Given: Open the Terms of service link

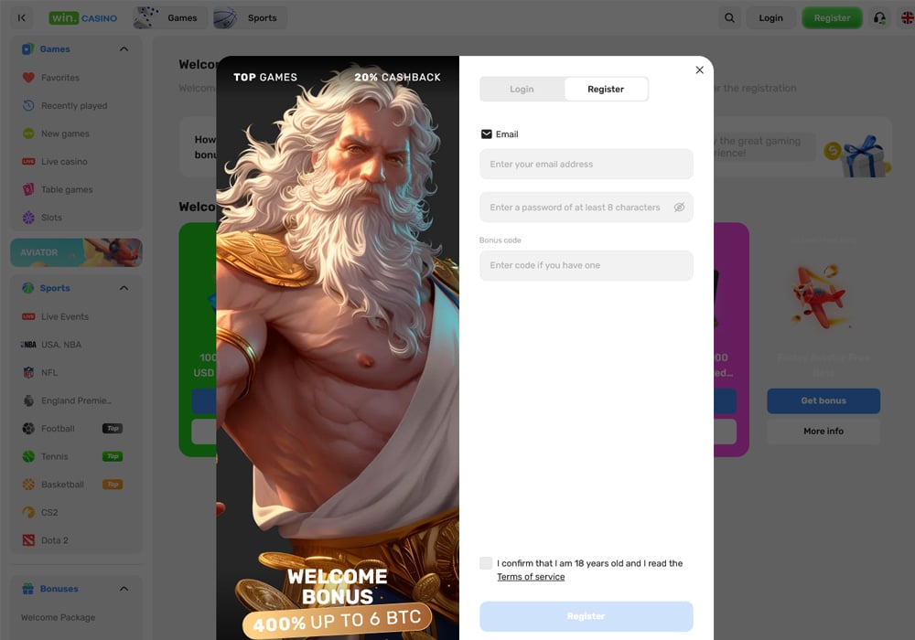Looking at the screenshot, I should [x=531, y=576].
